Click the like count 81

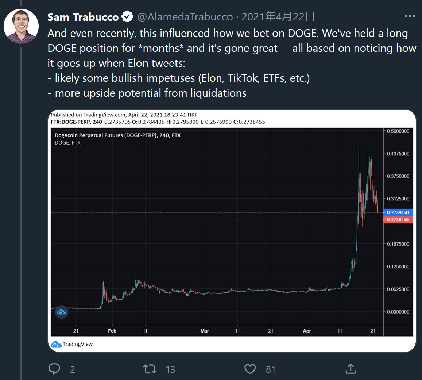(x=271, y=369)
